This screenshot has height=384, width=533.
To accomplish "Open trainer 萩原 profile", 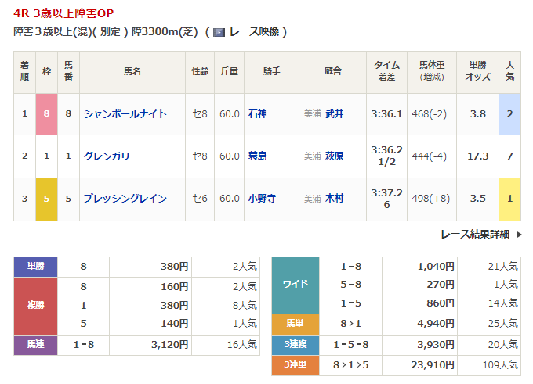I will pos(335,156).
